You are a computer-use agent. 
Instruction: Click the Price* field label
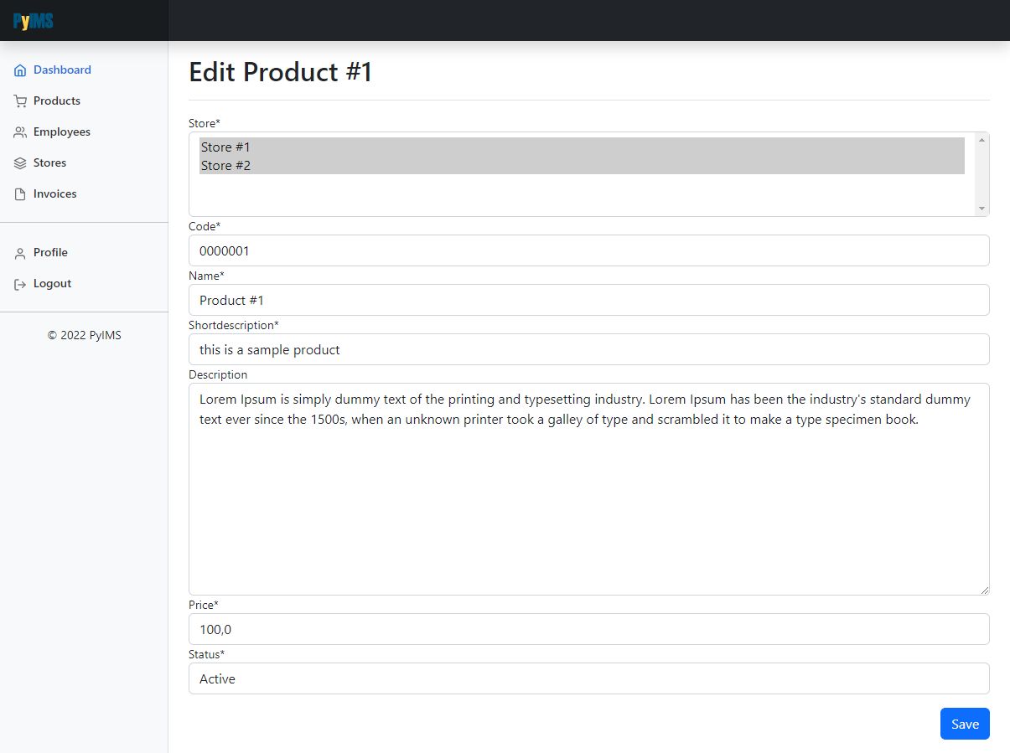204,605
